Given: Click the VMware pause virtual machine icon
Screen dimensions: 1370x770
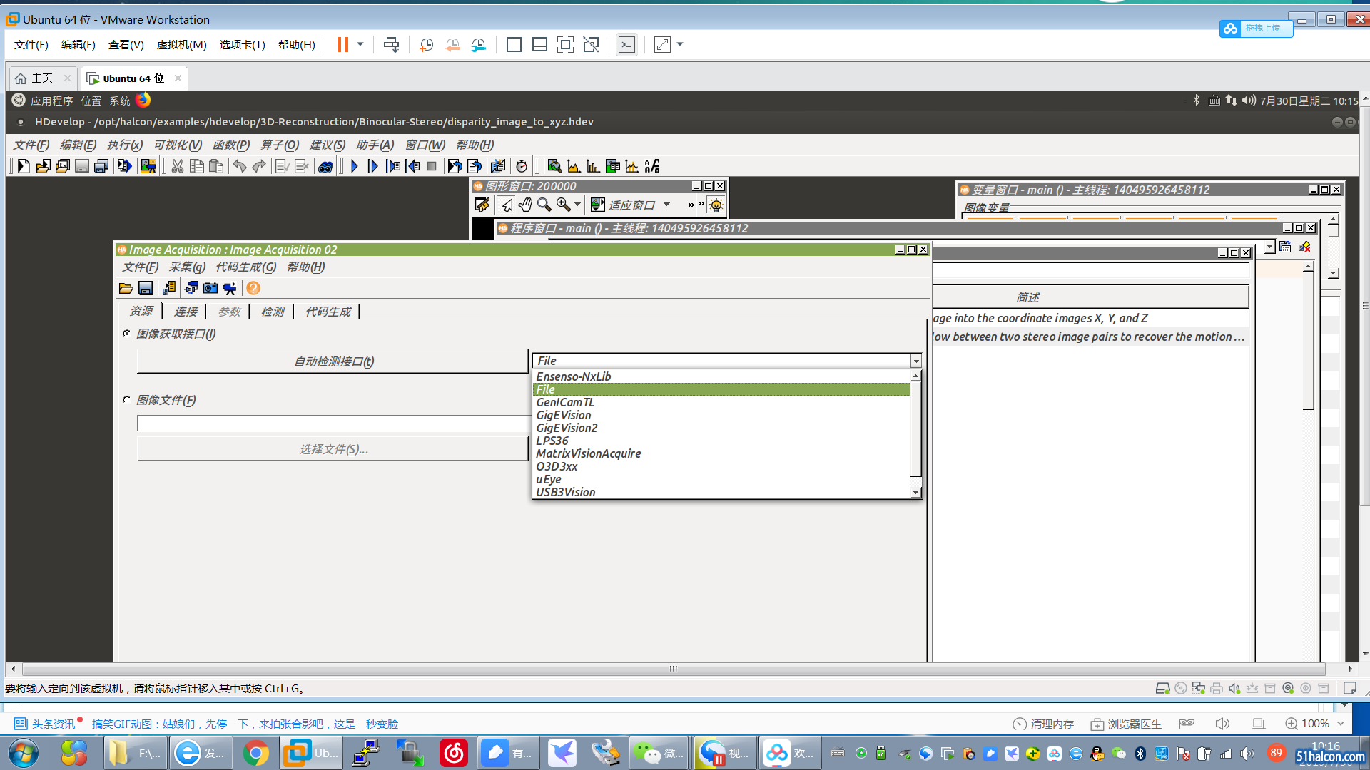Looking at the screenshot, I should point(342,44).
